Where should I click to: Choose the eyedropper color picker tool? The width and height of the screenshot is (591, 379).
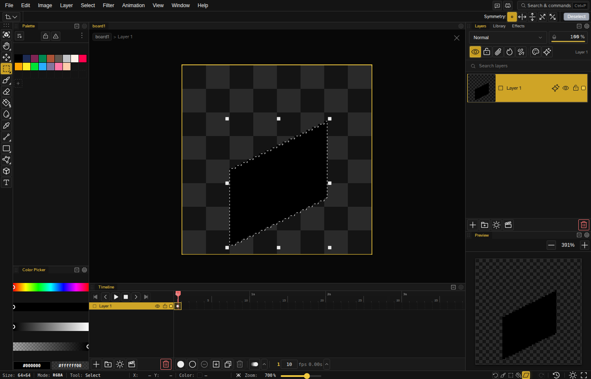tap(6, 125)
